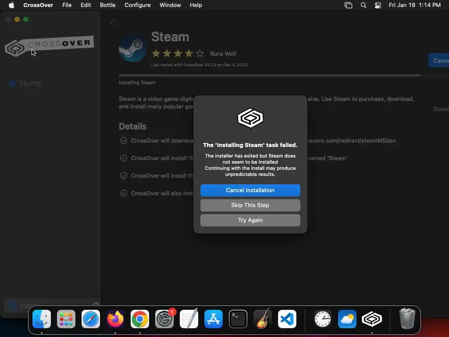Click the Steam app icon
Screen dimensions: 449x337
click(x=132, y=48)
